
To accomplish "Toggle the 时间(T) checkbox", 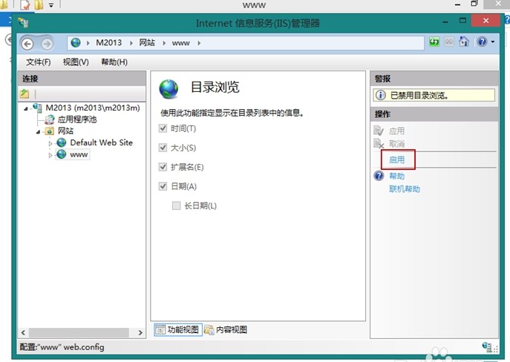I will [x=163, y=128].
